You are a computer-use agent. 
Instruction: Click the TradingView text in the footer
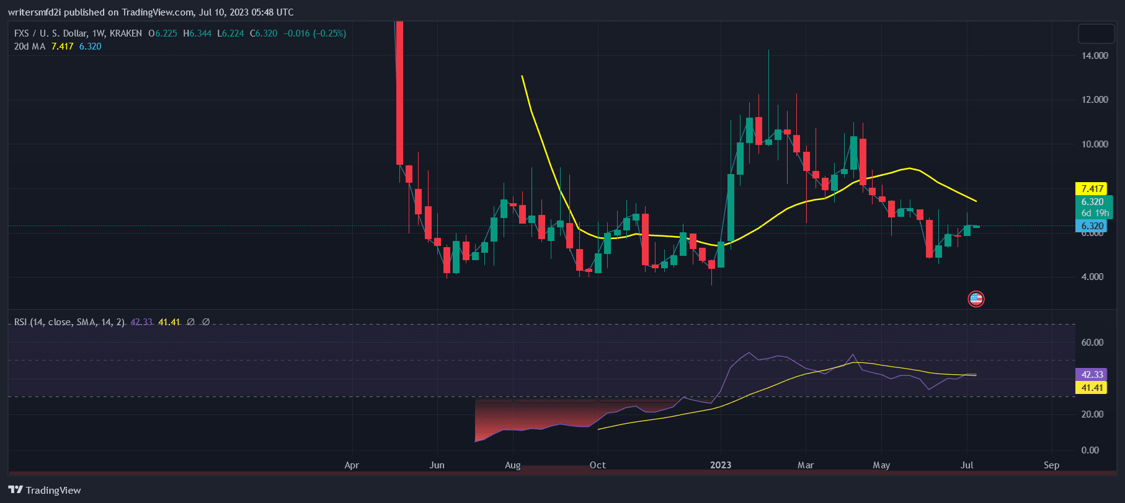coord(53,491)
